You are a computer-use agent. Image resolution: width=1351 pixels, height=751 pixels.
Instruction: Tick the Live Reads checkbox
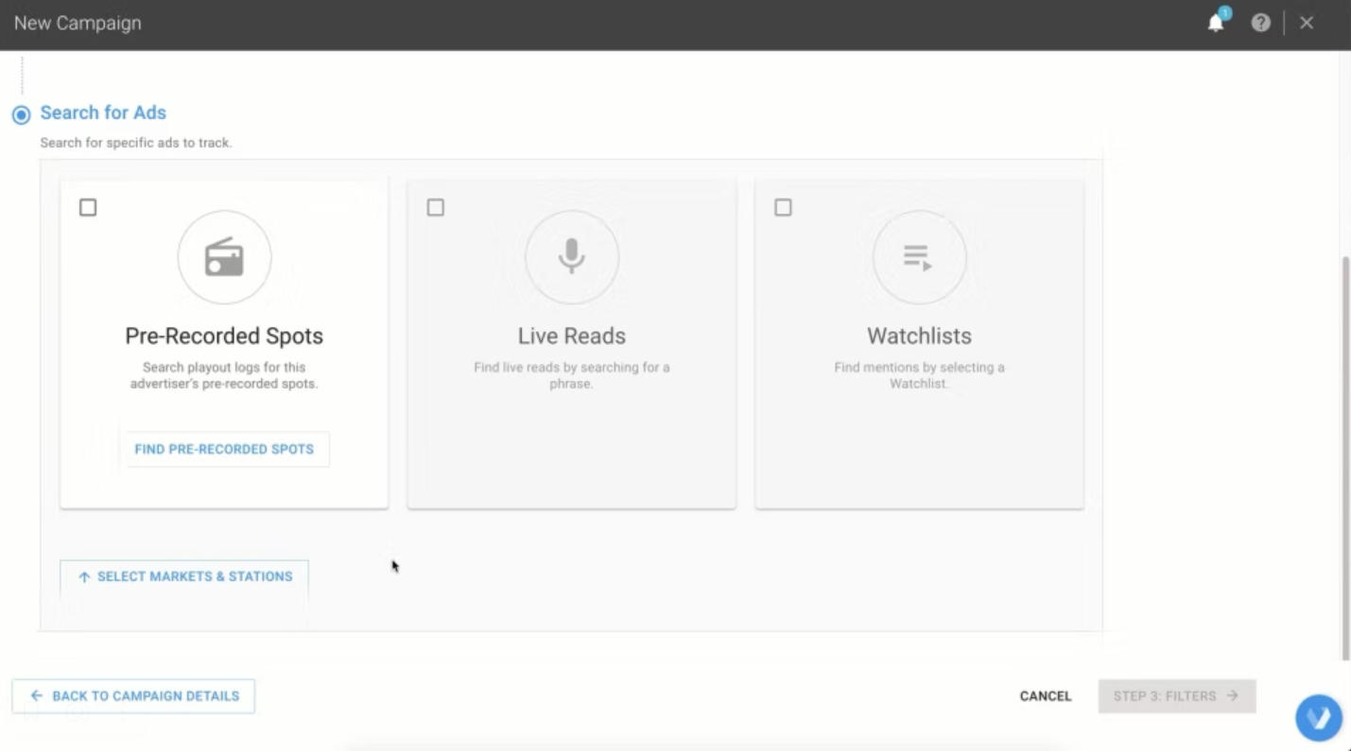(436, 208)
